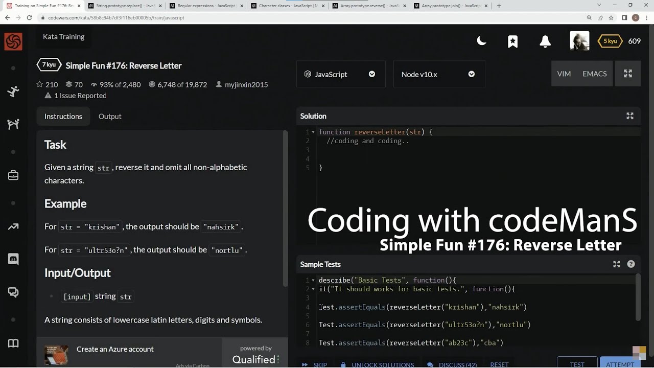Image resolution: width=654 pixels, height=368 pixels.
Task: Open notifications bell icon
Action: click(545, 41)
